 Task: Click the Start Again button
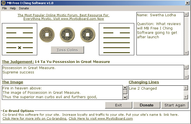coord(175,105)
